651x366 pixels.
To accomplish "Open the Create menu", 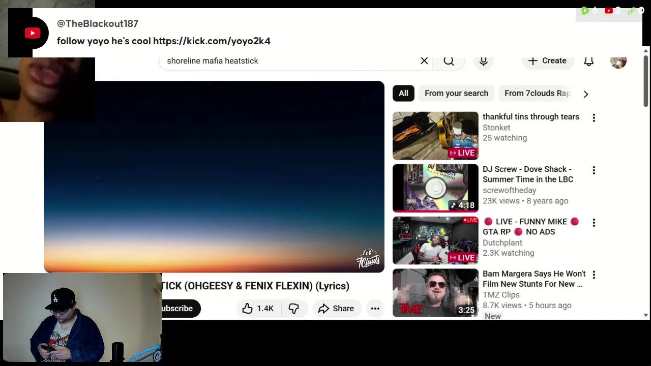I will (x=547, y=61).
